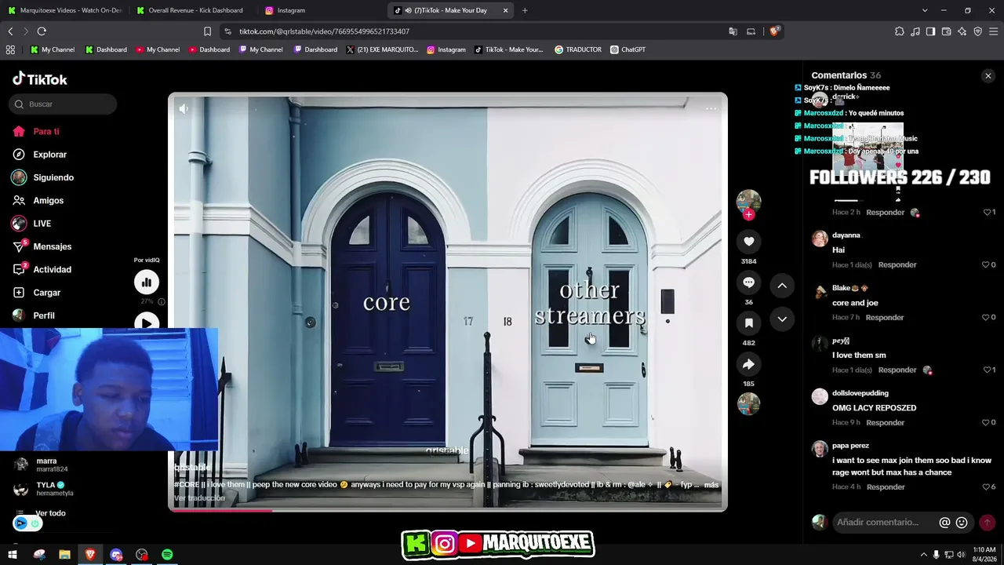The width and height of the screenshot is (1004, 565).
Task: Open File Explorer from the taskbar
Action: tap(64, 555)
